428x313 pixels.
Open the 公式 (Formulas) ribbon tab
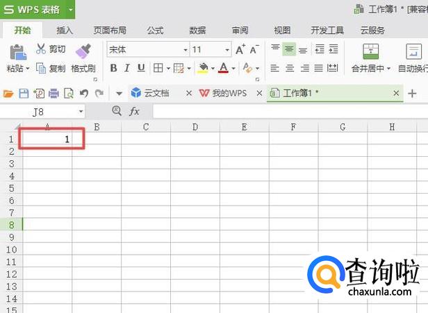[155, 31]
